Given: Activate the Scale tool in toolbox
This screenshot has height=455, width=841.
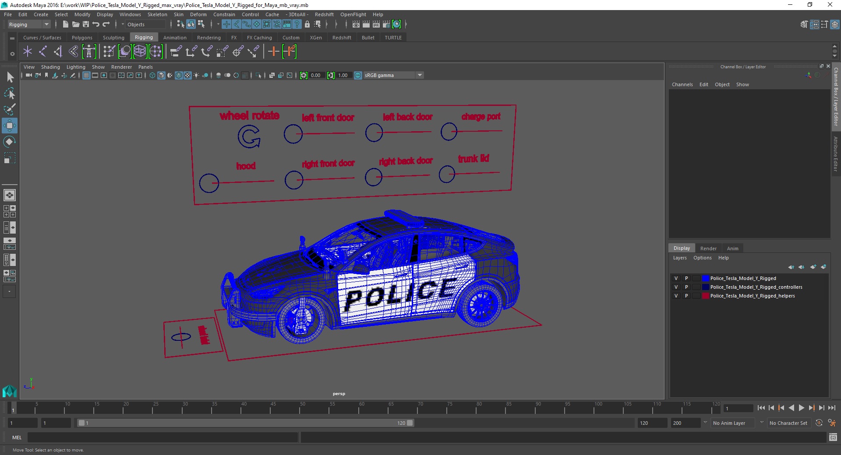Looking at the screenshot, I should pyautogui.click(x=10, y=158).
